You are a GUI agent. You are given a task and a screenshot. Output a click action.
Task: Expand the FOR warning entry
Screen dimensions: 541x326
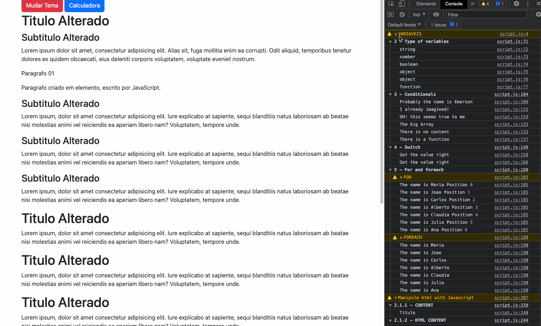tap(401, 177)
